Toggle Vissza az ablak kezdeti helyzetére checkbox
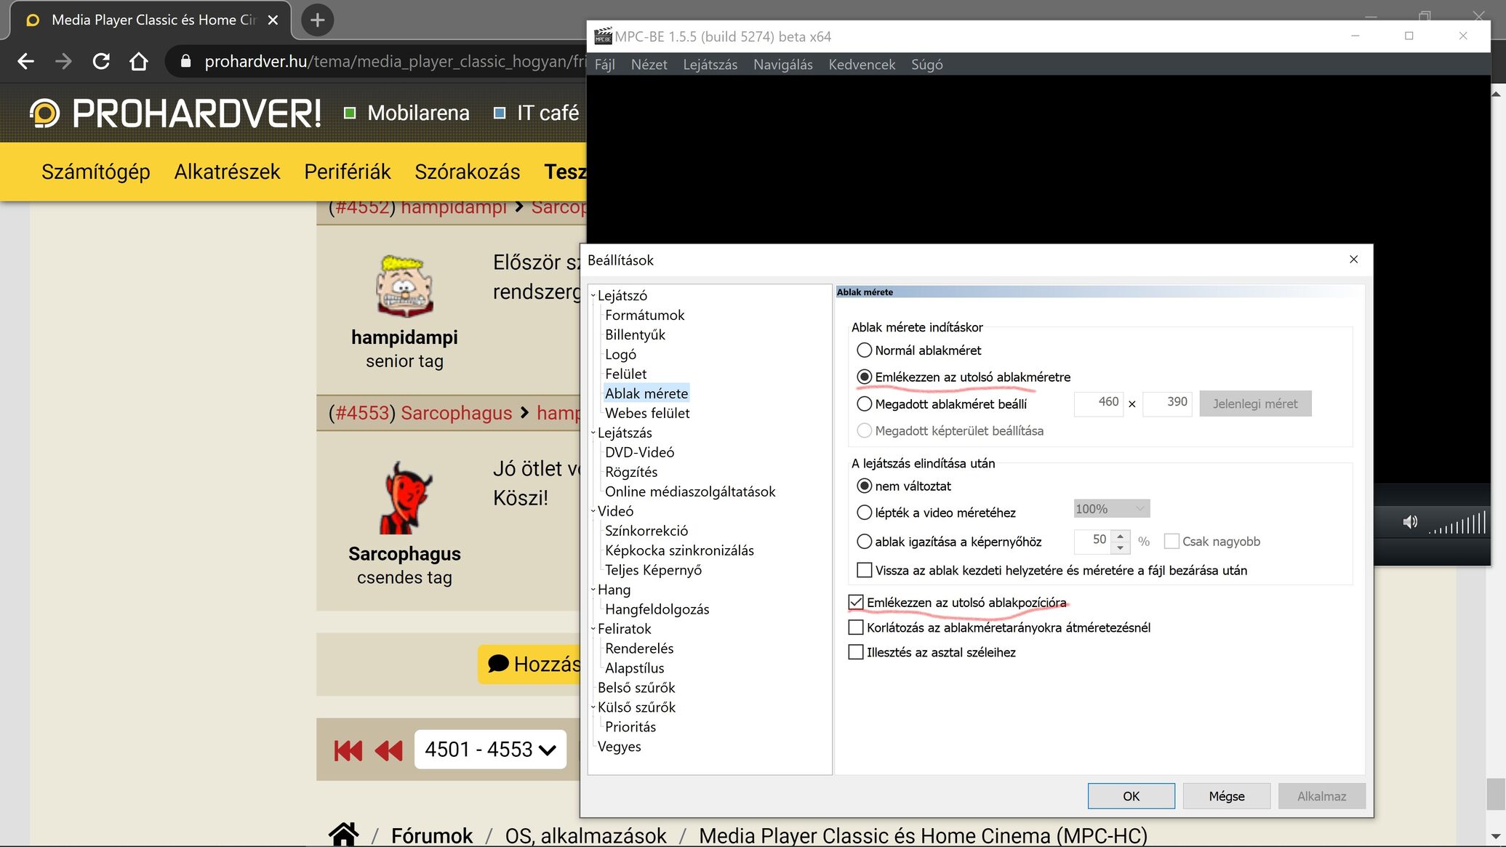Image resolution: width=1506 pixels, height=847 pixels. coord(865,570)
